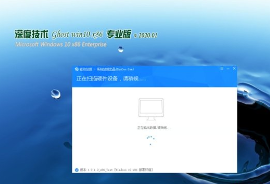Click the driver tool logo in title bar

(x=76, y=69)
